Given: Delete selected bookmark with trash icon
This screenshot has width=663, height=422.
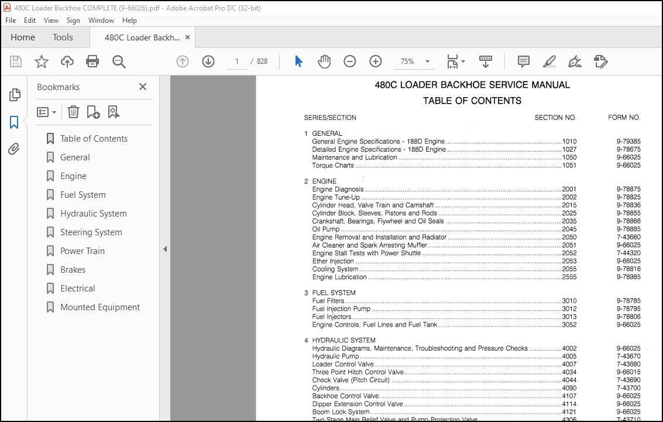Looking at the screenshot, I should click(73, 112).
